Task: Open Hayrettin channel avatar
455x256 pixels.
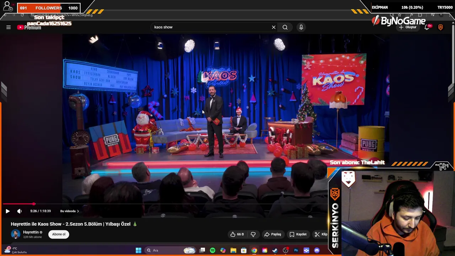Action: point(15,234)
